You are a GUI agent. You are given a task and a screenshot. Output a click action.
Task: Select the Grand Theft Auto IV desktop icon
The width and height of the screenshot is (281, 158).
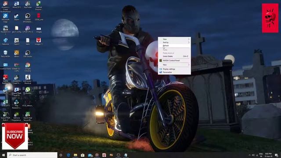(17, 92)
